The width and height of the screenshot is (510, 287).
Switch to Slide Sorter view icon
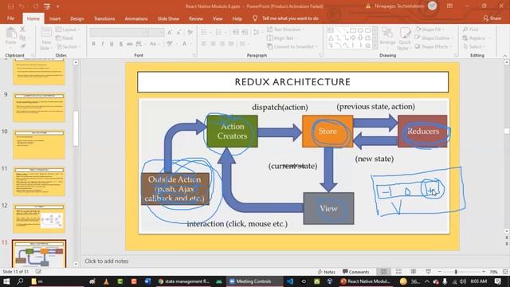pos(398,272)
